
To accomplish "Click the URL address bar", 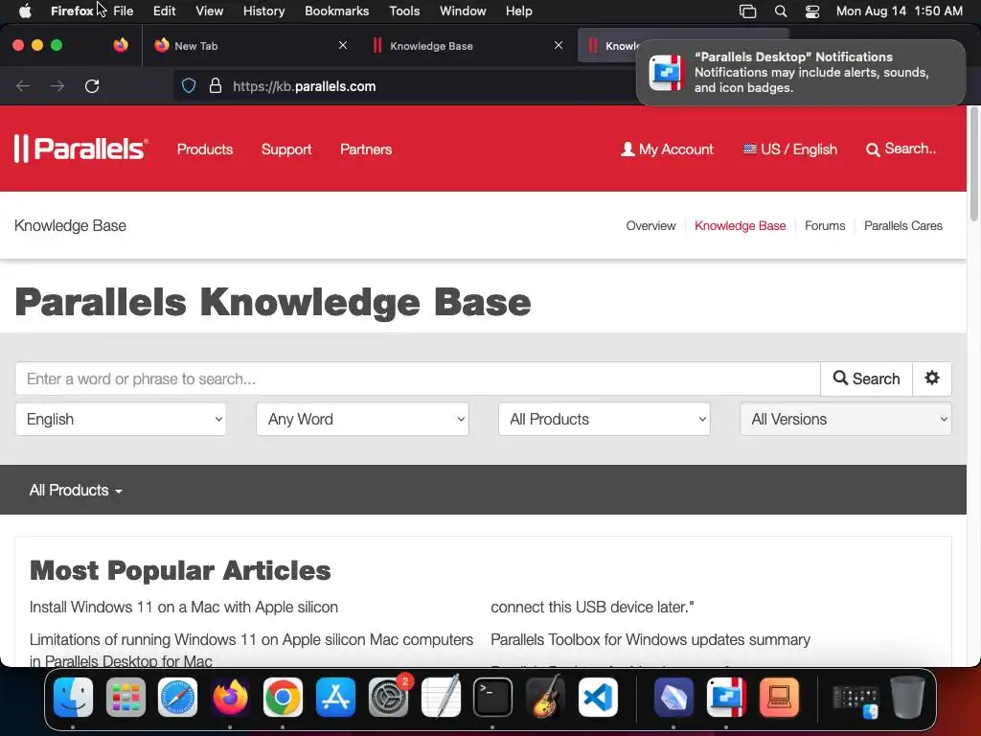I will coord(403,85).
